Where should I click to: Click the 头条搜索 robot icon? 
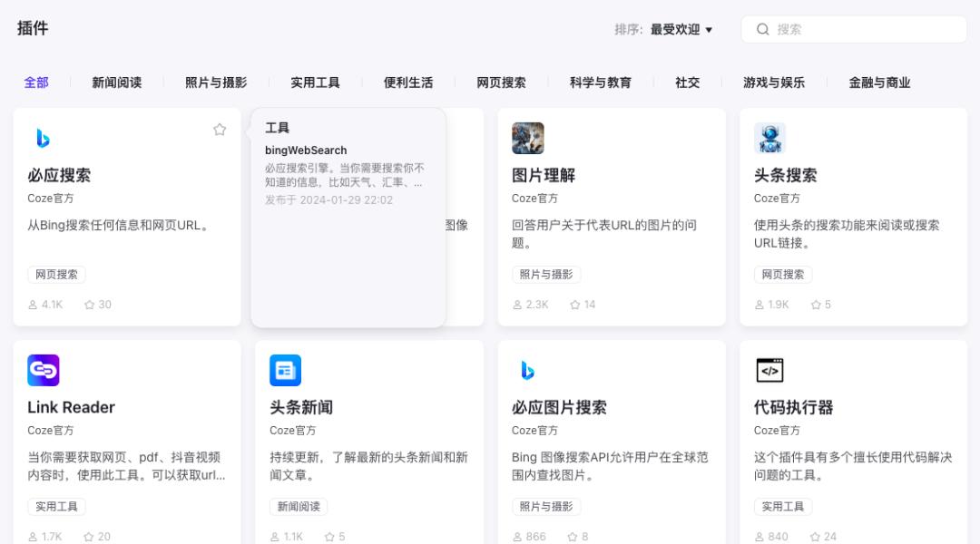tap(769, 138)
